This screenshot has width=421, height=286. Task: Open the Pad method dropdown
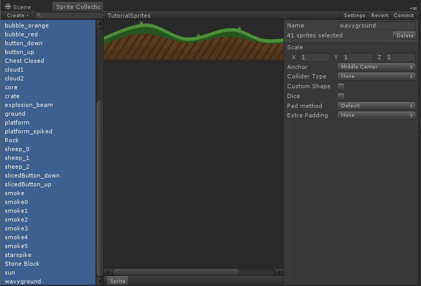376,106
